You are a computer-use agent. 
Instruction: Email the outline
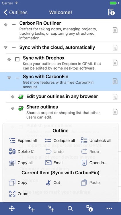pos(54,163)
